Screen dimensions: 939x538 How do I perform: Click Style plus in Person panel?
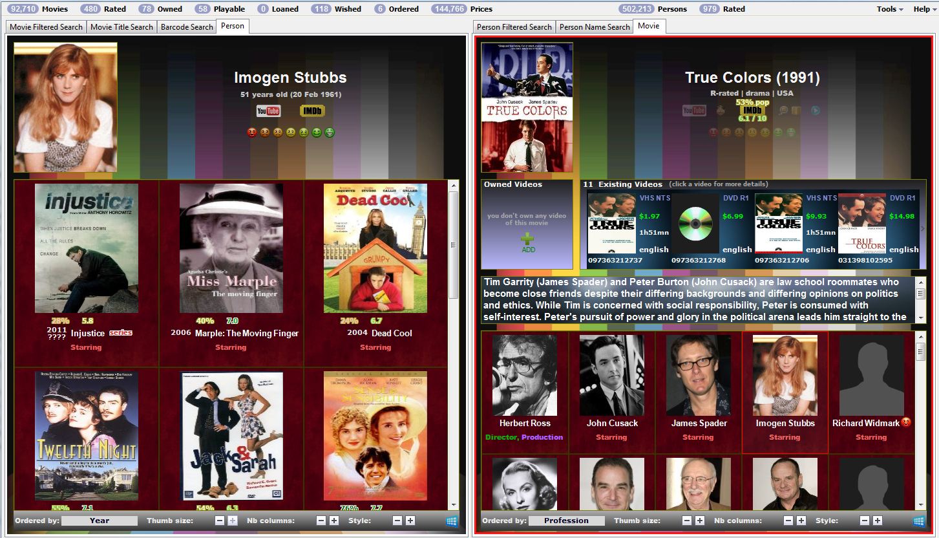pyautogui.click(x=410, y=521)
